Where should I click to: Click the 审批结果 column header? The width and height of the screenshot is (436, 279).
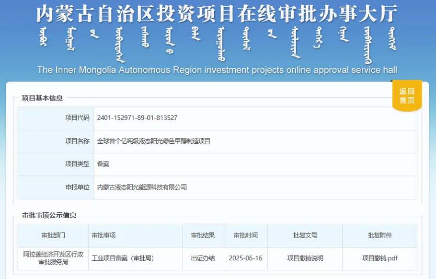pyautogui.click(x=203, y=235)
